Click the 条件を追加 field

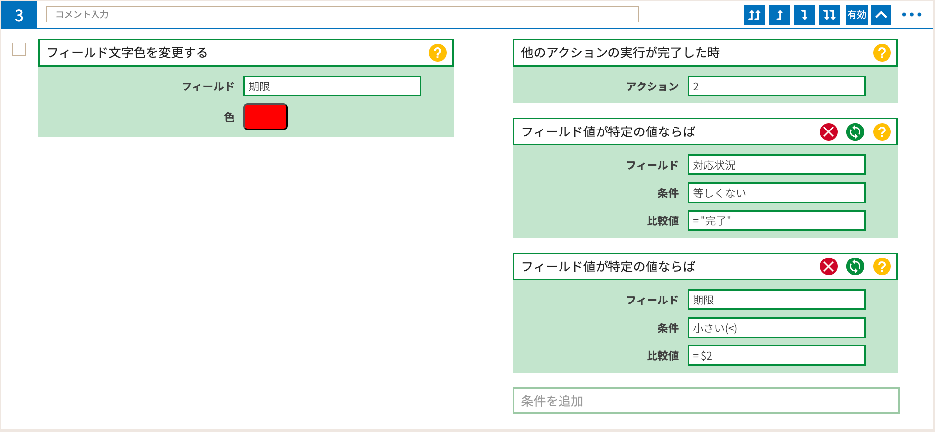706,400
